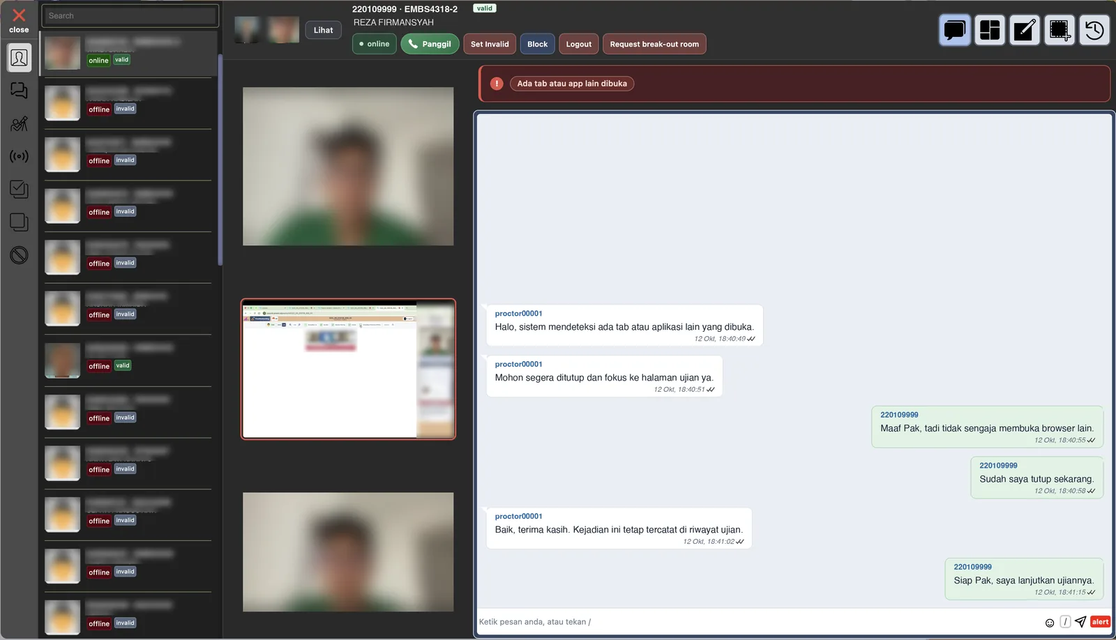The height and width of the screenshot is (640, 1116).
Task: Click the message input 'Ketik pesan anda'
Action: click(759, 622)
